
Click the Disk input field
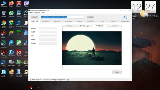[48, 36]
